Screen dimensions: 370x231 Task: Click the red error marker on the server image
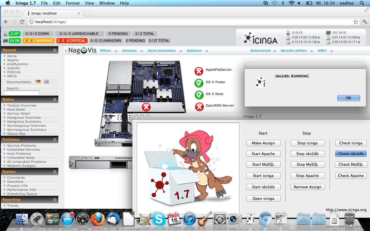[x=146, y=107]
